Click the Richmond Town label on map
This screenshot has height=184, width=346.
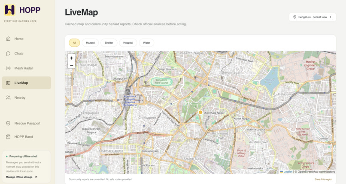pos(220,136)
